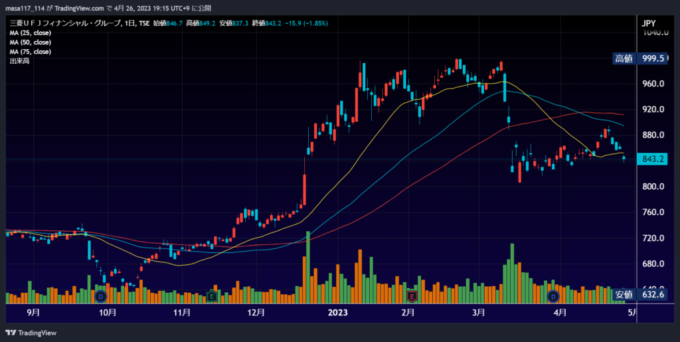Screen dimensions: 680x342
Task: Click the 3月 label on time axis
Action: (x=478, y=311)
